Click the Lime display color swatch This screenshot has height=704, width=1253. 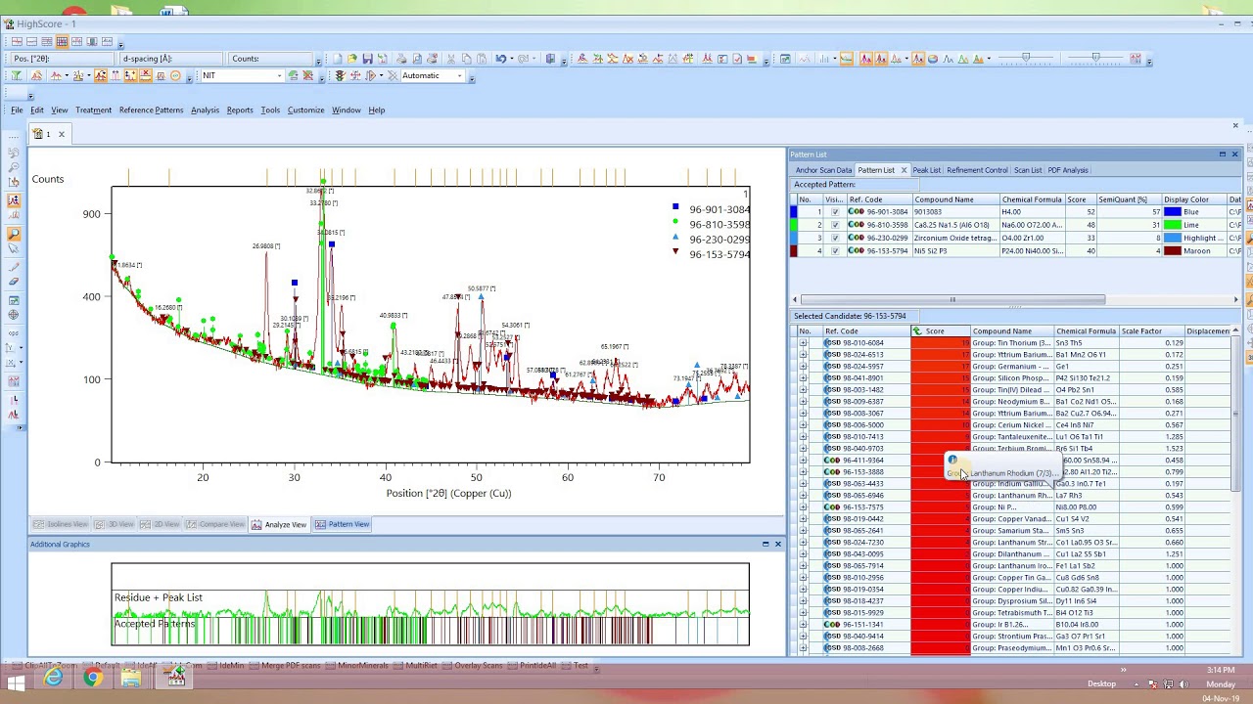click(x=1172, y=225)
